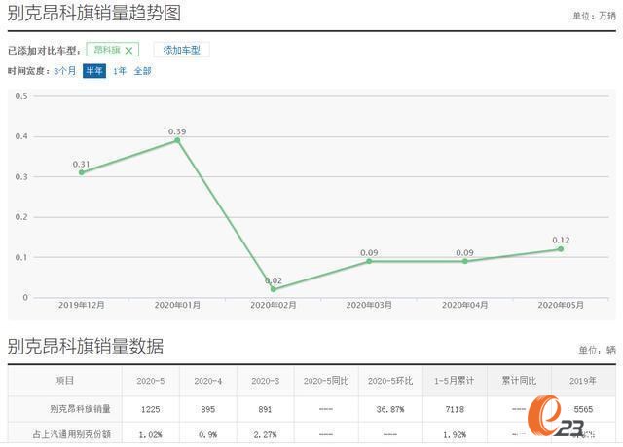This screenshot has width=623, height=447.
Task: Click the 添加车型 button
Action: (x=182, y=50)
